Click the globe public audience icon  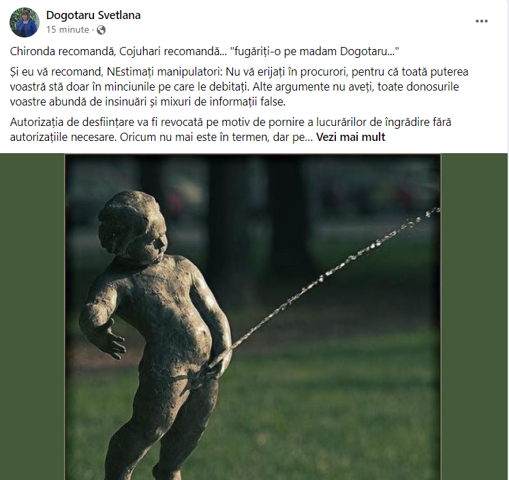[x=102, y=30]
